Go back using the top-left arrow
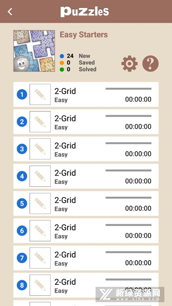This screenshot has width=172, height=306. (10, 11)
